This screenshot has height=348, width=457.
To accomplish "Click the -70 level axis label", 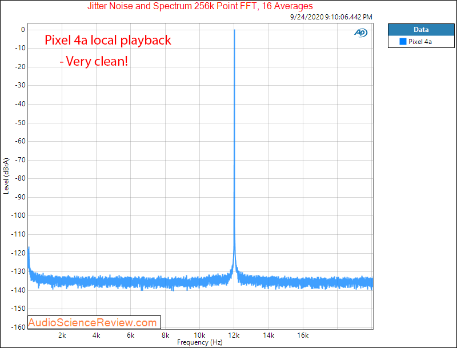I will click(20, 160).
